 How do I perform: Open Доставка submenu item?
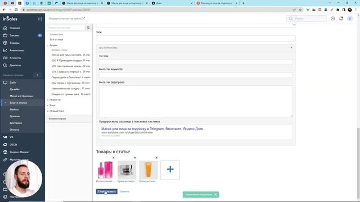coord(16,123)
